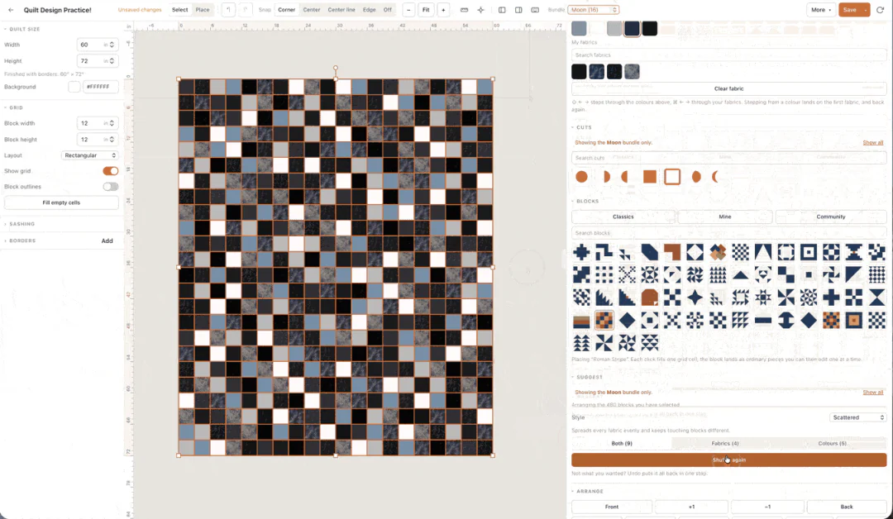This screenshot has width=893, height=519.
Task: Expand the Sashing section
Action: (x=21, y=224)
